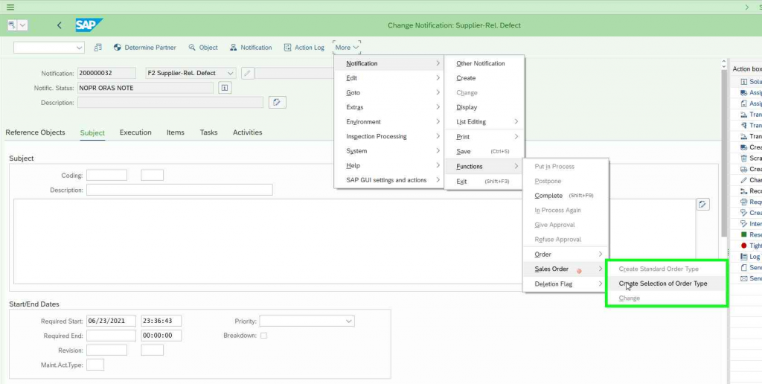
Task: Open the empty toolbar combo box
Action: 49,47
